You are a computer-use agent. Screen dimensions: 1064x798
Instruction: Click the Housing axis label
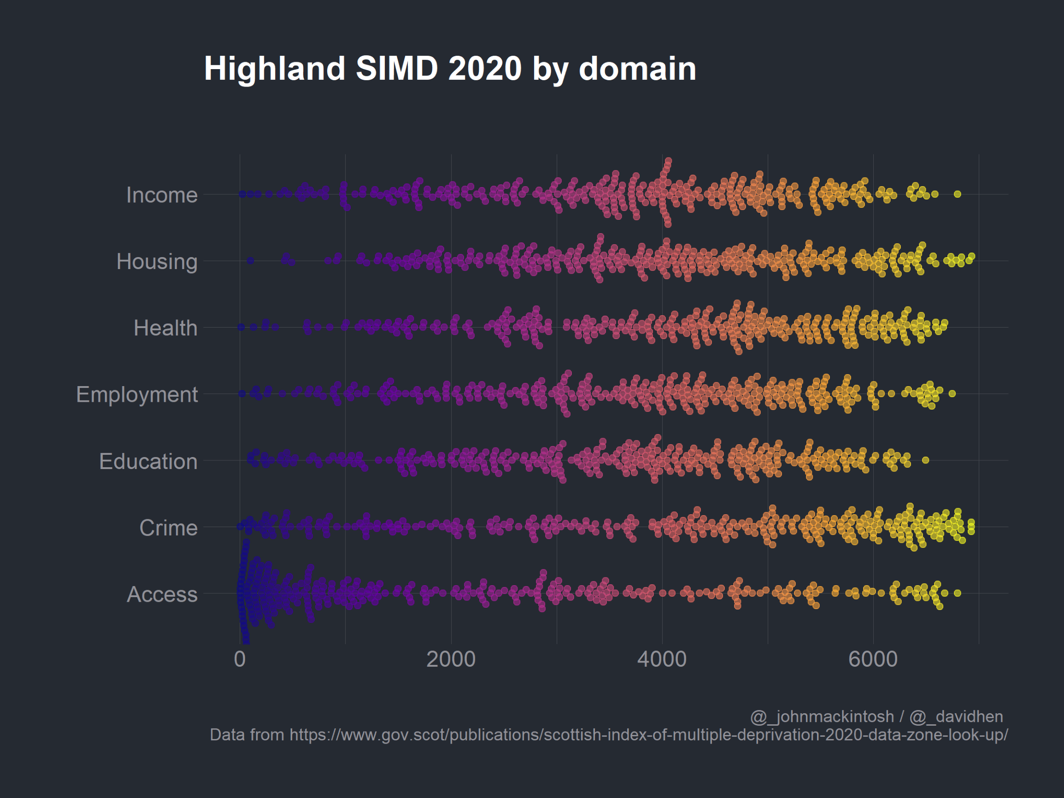tap(157, 261)
